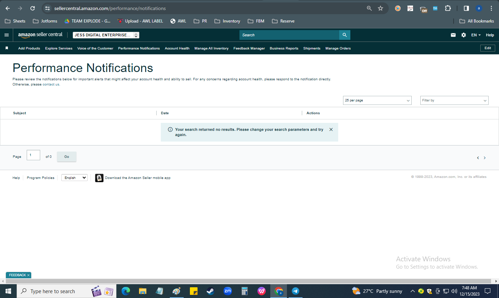Go to next page arrow
Viewport: 499px width, 298px height.
coord(485,158)
